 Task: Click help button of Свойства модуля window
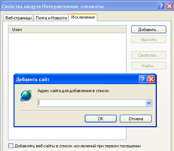pyautogui.click(x=161, y=6)
